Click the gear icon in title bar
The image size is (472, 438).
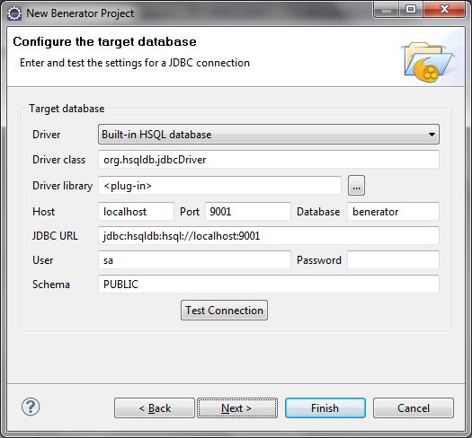coord(14,13)
